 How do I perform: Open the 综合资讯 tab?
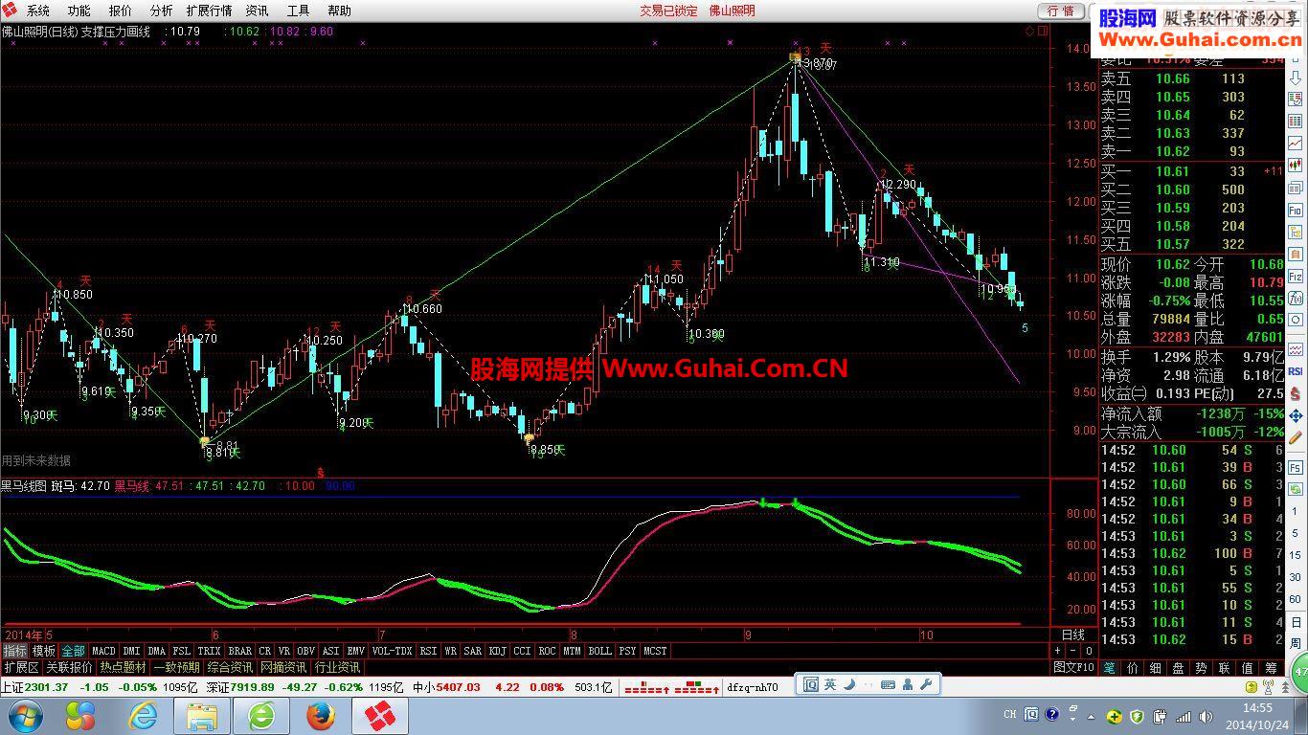click(x=229, y=667)
